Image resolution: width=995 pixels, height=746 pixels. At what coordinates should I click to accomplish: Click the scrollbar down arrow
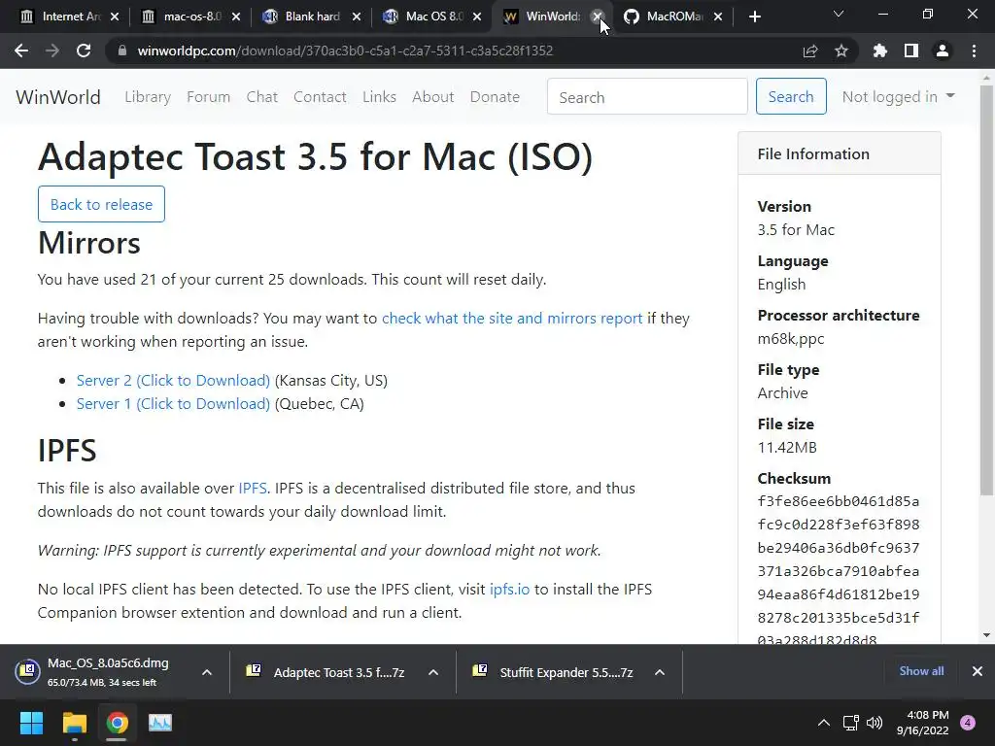pyautogui.click(x=986, y=635)
